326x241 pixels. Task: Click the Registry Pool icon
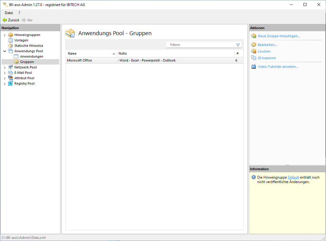[x=11, y=83]
